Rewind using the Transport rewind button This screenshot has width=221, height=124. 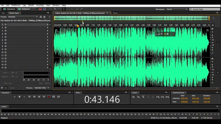[34, 97]
